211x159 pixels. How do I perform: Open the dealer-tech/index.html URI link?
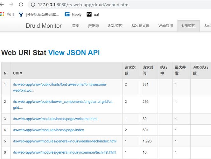(x=65, y=141)
